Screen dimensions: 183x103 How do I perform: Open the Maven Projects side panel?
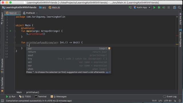(180, 38)
